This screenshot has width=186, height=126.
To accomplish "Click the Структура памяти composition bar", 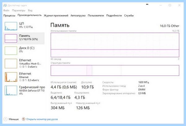I will pyautogui.click(x=115, y=70).
